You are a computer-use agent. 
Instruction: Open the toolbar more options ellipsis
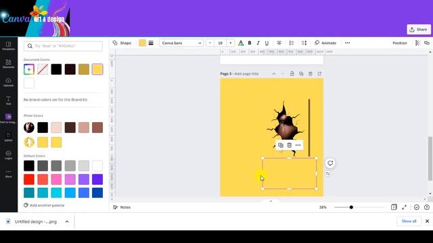pyautogui.click(x=347, y=43)
